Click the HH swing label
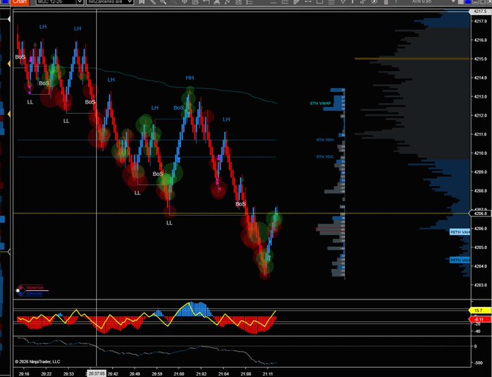492x377 pixels. tap(190, 78)
